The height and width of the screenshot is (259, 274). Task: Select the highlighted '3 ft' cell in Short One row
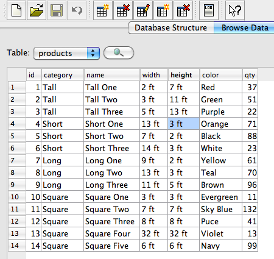tap(184, 124)
